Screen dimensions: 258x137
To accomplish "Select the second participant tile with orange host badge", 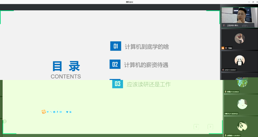I will pyautogui.click(x=239, y=39).
